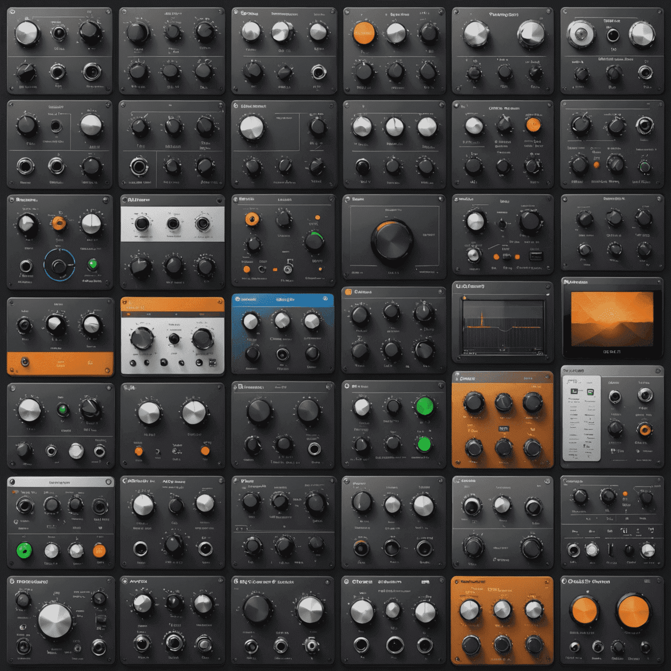Click the single large black dial with orange arc
671x671 pixels.
pos(392,242)
